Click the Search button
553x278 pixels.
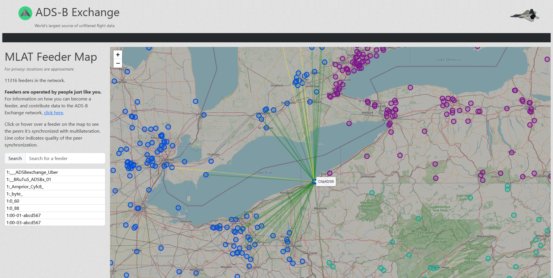tap(15, 159)
